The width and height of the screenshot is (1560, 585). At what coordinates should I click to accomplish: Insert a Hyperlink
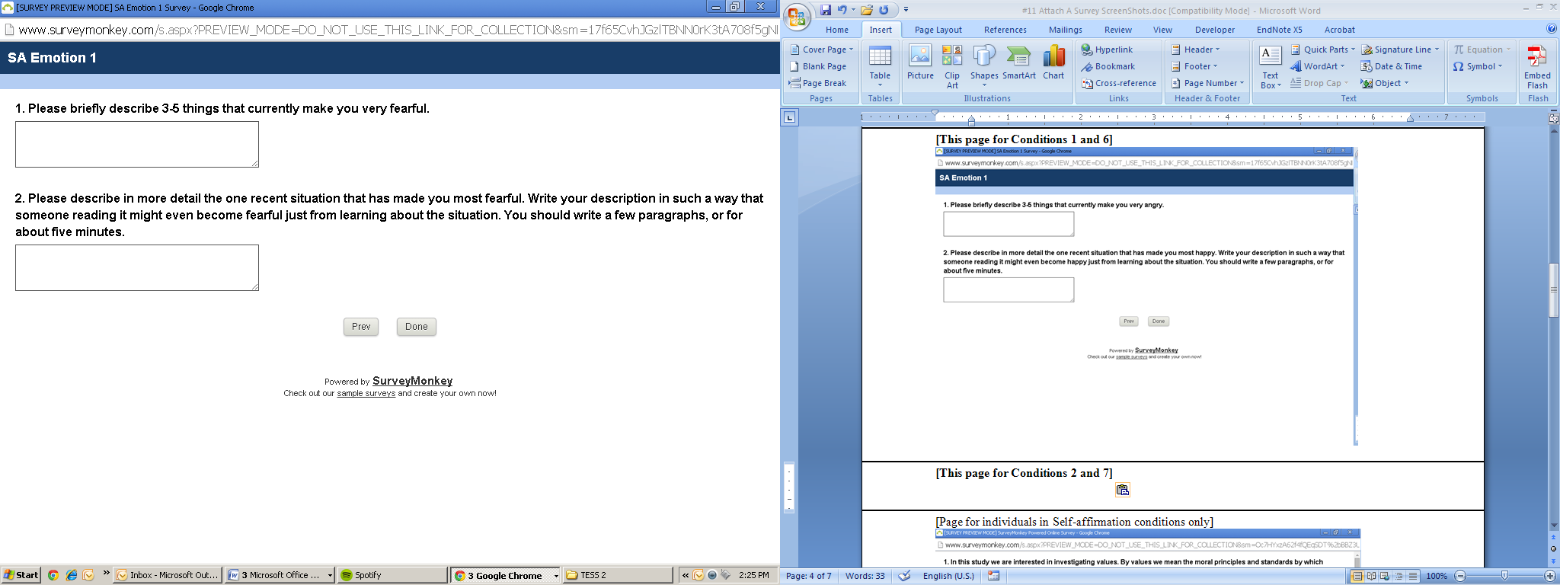[1107, 50]
